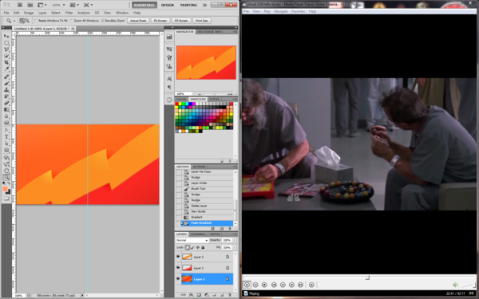
Task: Create a new layer icon
Action: [222, 295]
